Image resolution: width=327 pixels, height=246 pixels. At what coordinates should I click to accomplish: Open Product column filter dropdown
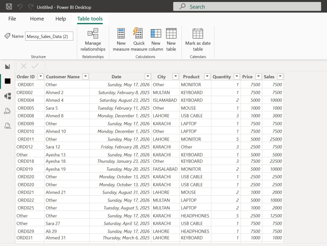point(207,76)
